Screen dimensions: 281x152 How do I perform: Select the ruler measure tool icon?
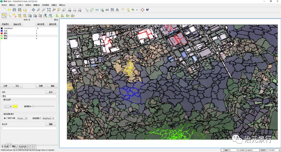click(x=107, y=10)
